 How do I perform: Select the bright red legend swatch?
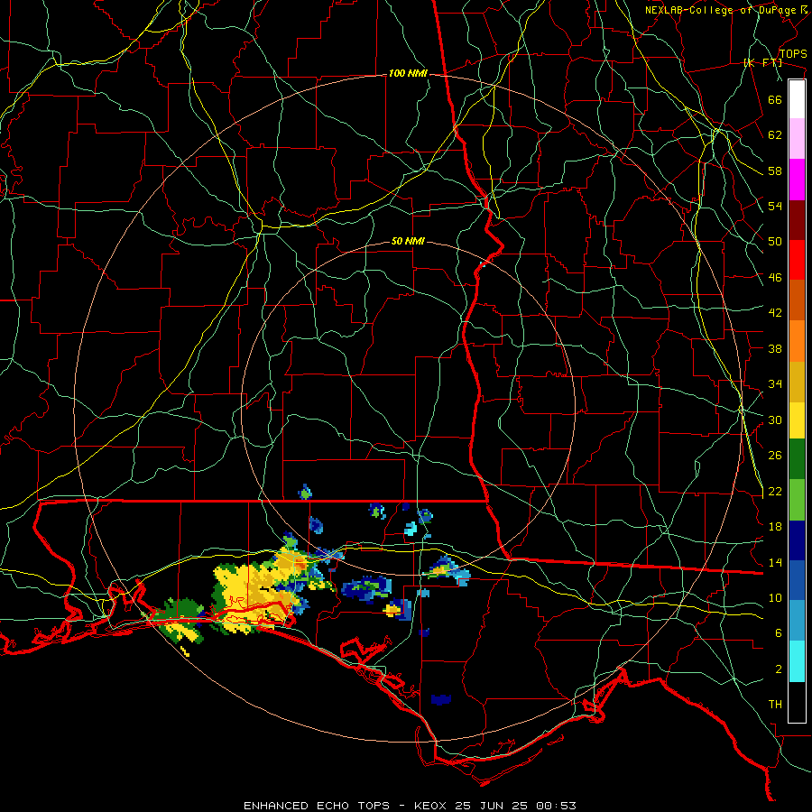797,260
